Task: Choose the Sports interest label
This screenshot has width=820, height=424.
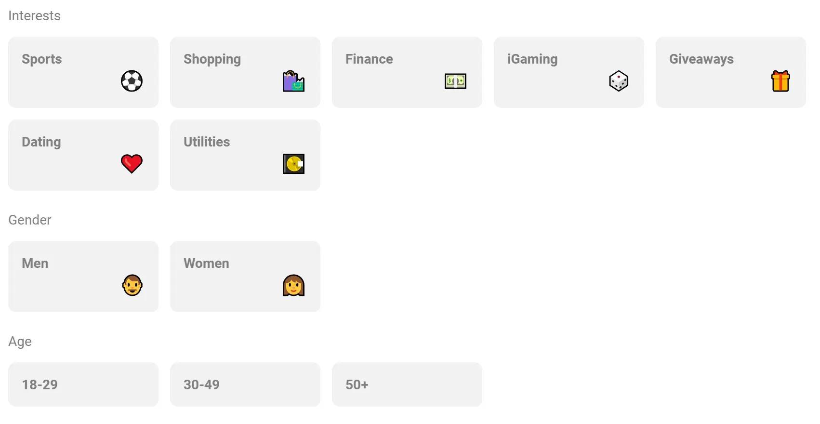Action: pos(42,59)
